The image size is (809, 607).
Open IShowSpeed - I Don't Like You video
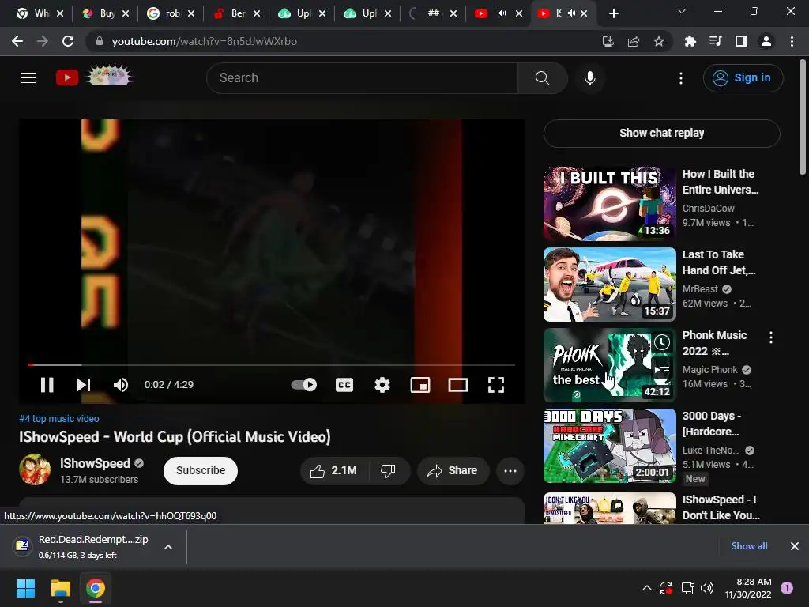click(x=721, y=507)
